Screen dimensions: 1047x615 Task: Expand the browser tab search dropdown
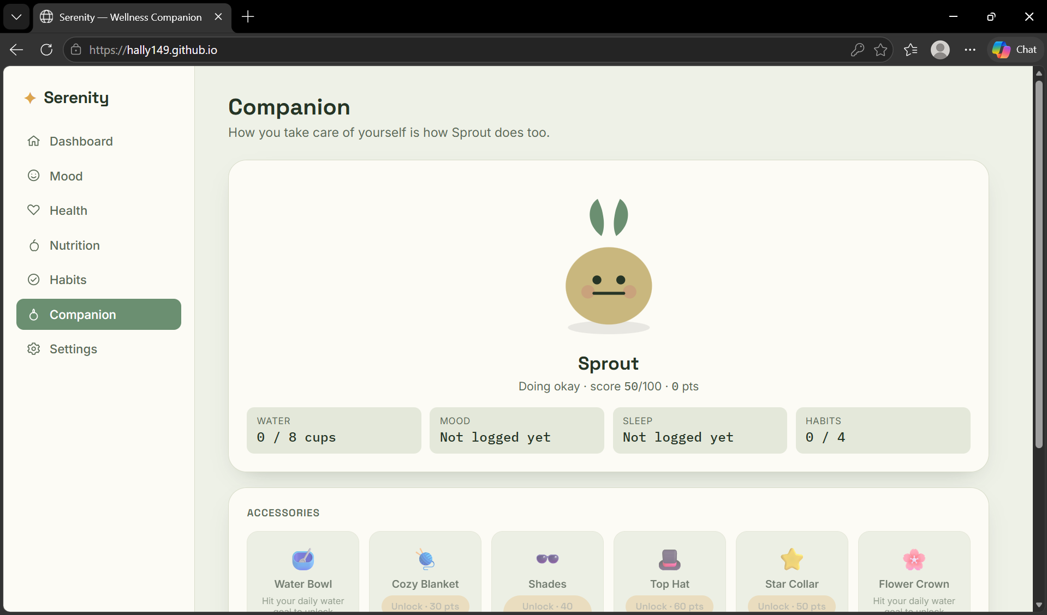(16, 17)
